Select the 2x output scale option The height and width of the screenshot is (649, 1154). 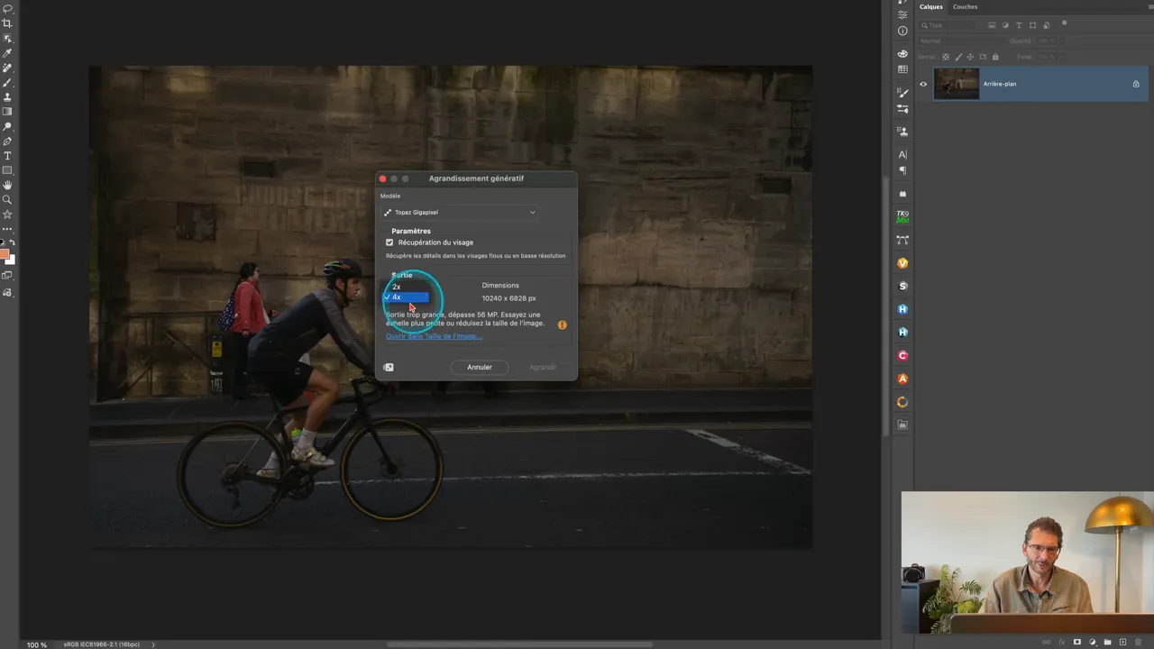(397, 287)
